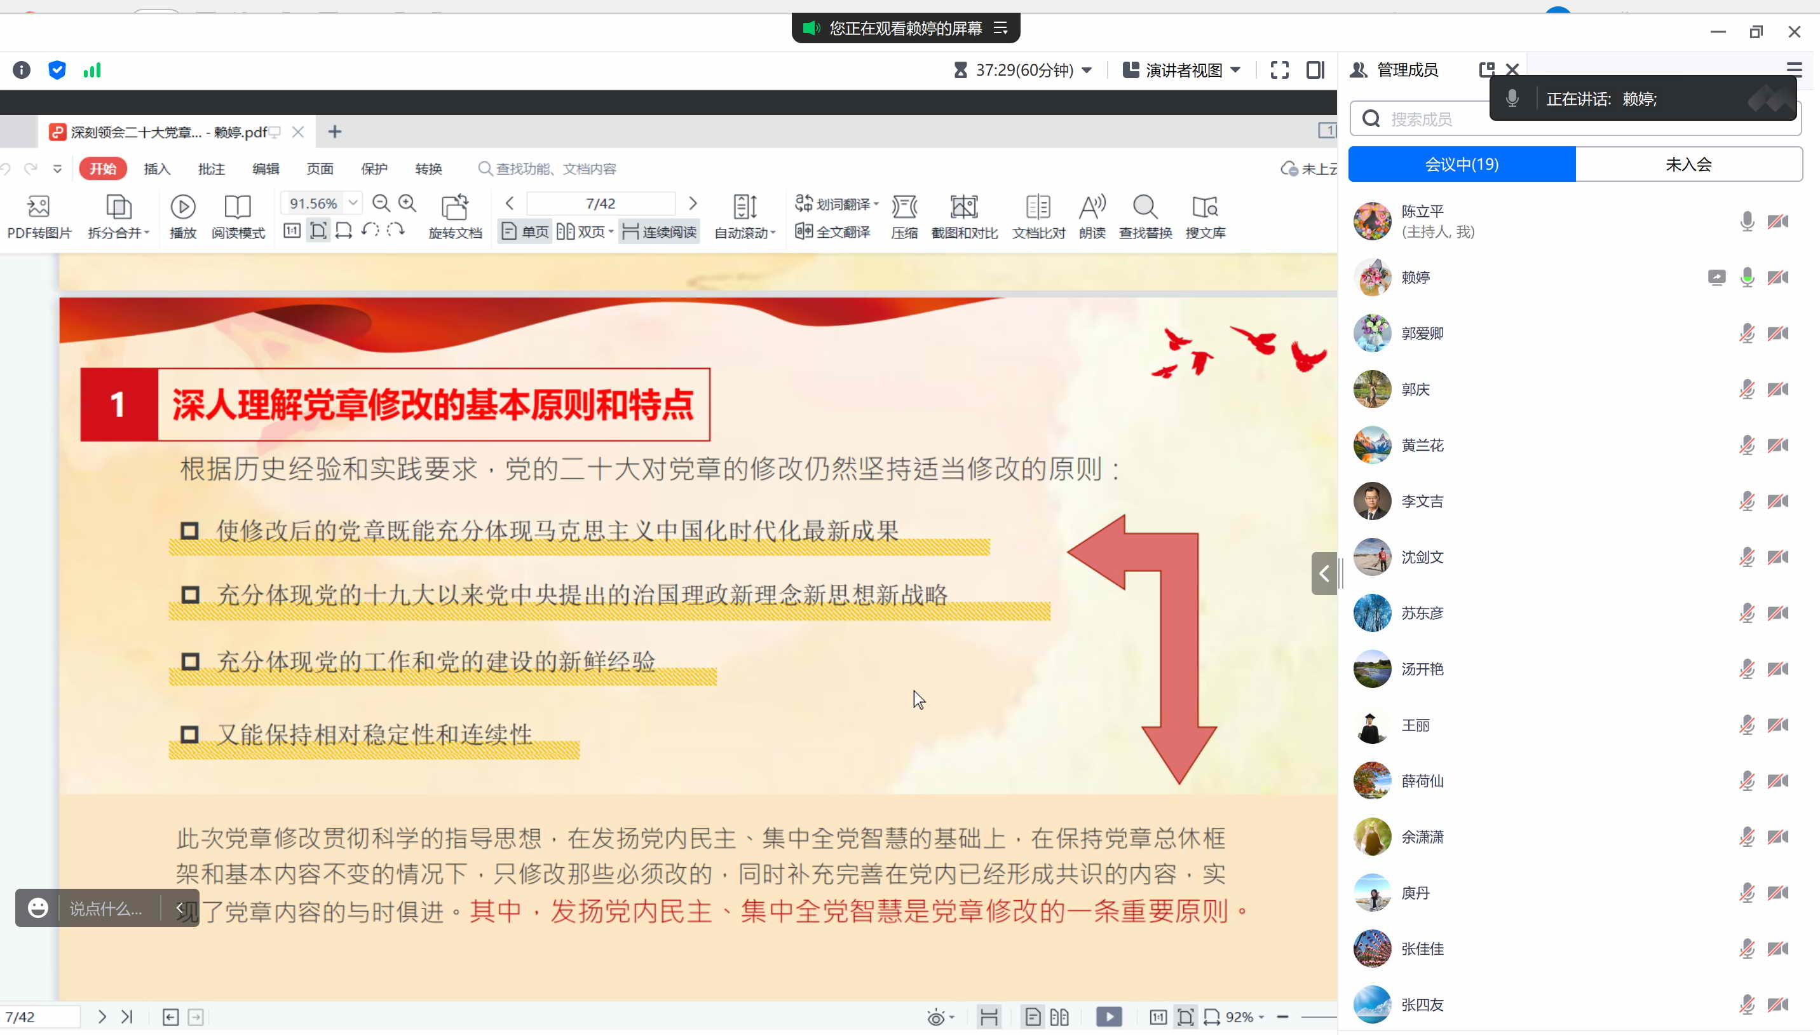
Task: Go to next page arrow beside 7/42
Action: (693, 203)
